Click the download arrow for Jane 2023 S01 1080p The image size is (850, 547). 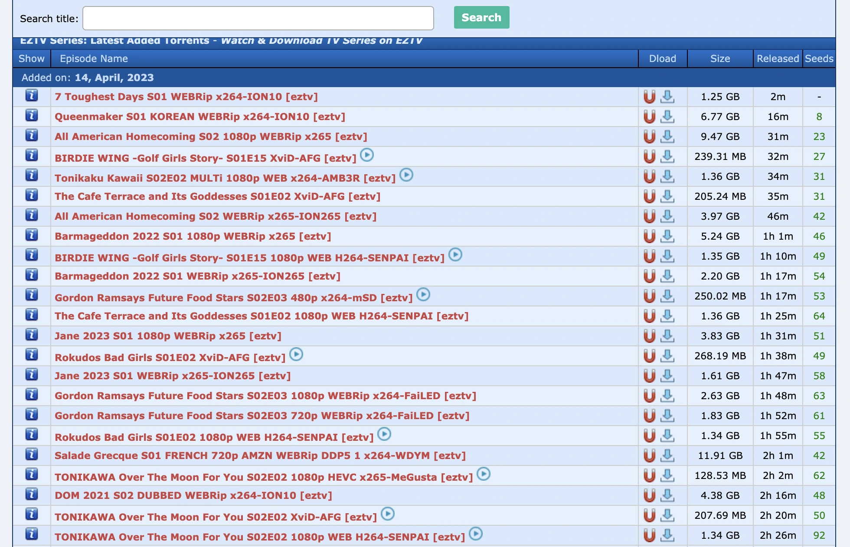point(667,335)
